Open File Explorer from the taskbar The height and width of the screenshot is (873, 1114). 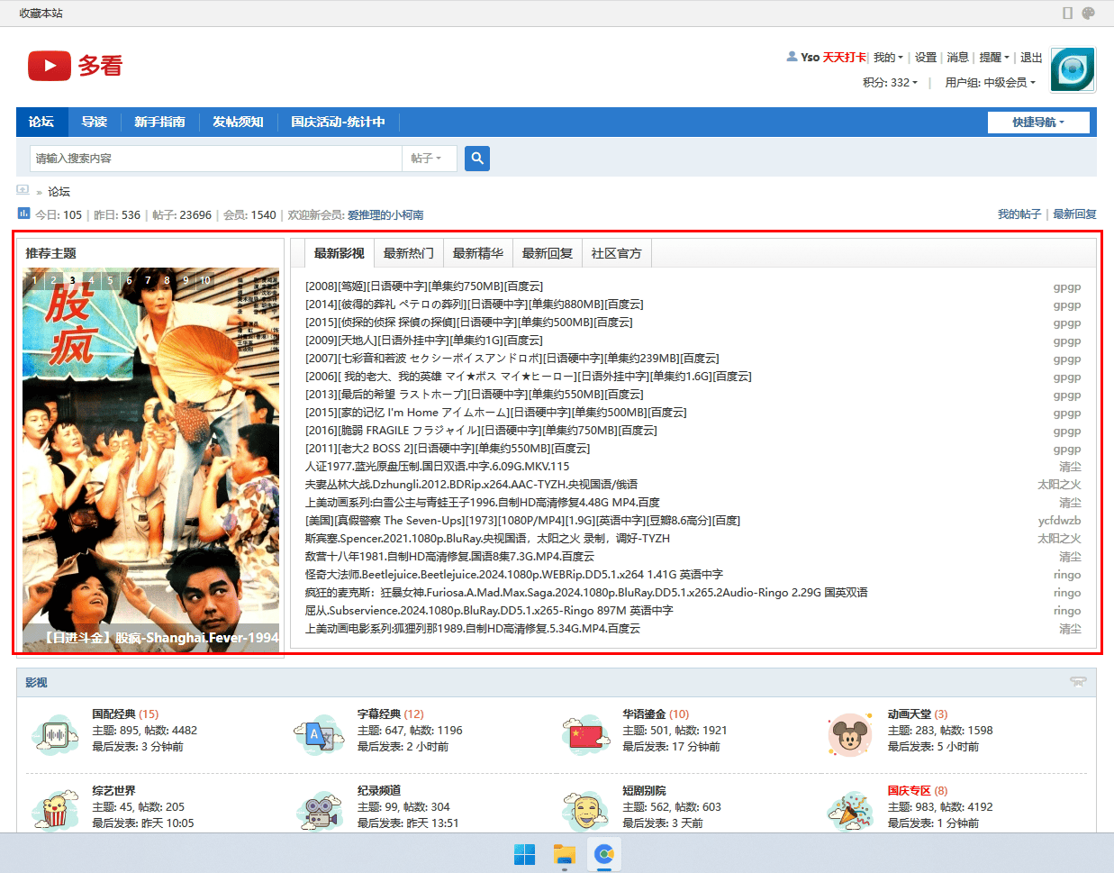[565, 853]
